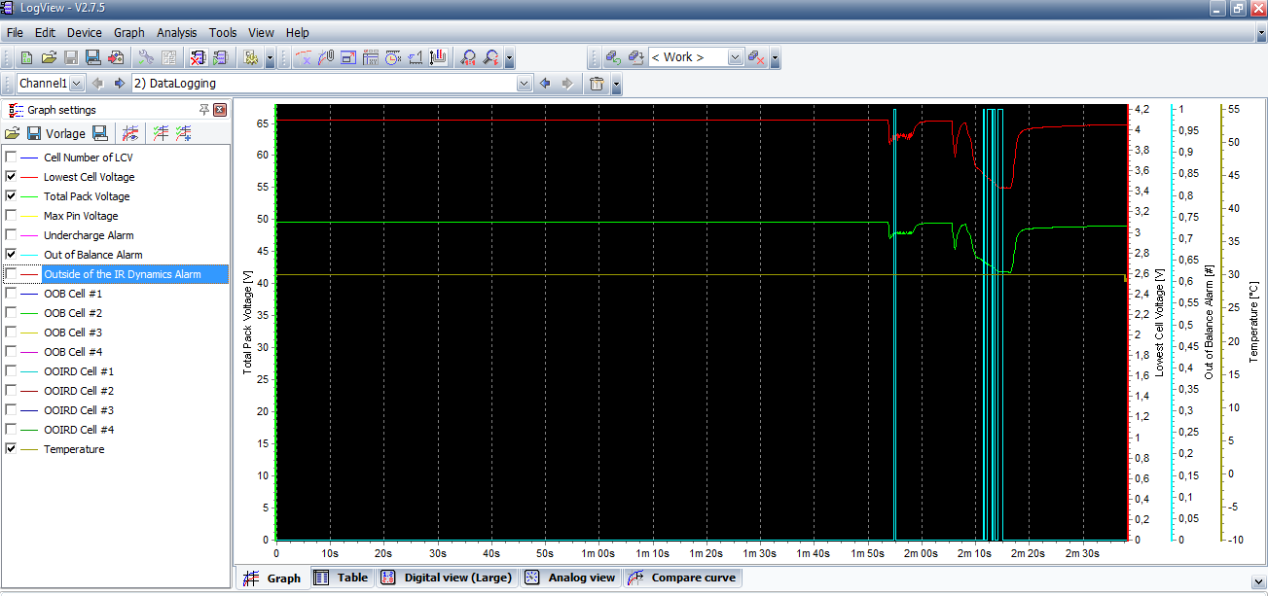The height and width of the screenshot is (596, 1268).
Task: Click the vertical ruler scale icon
Action: [438, 57]
